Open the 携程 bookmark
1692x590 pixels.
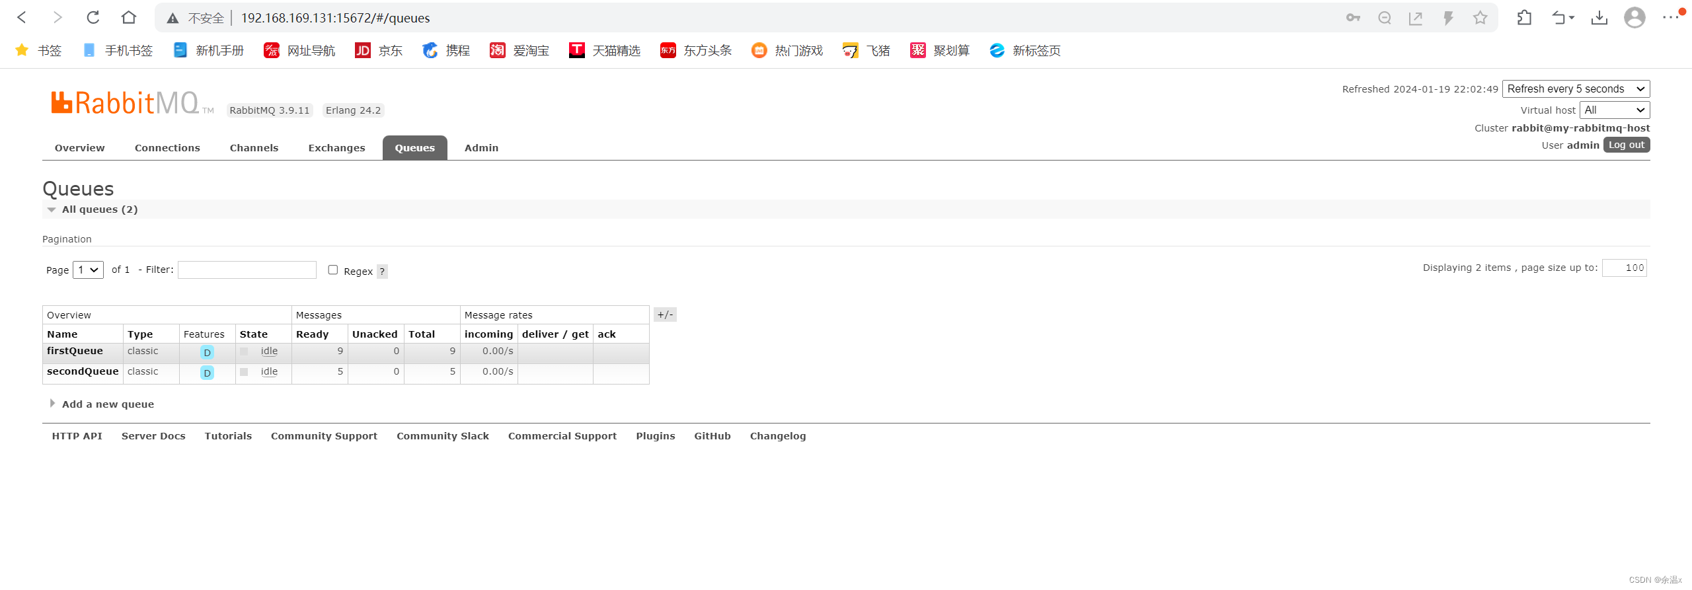[x=446, y=50]
